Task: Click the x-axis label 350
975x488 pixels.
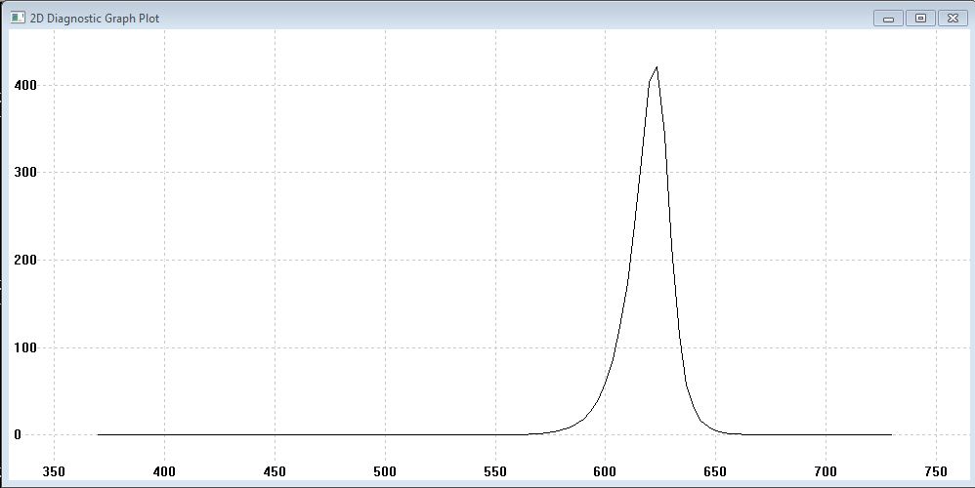Action: [x=54, y=471]
